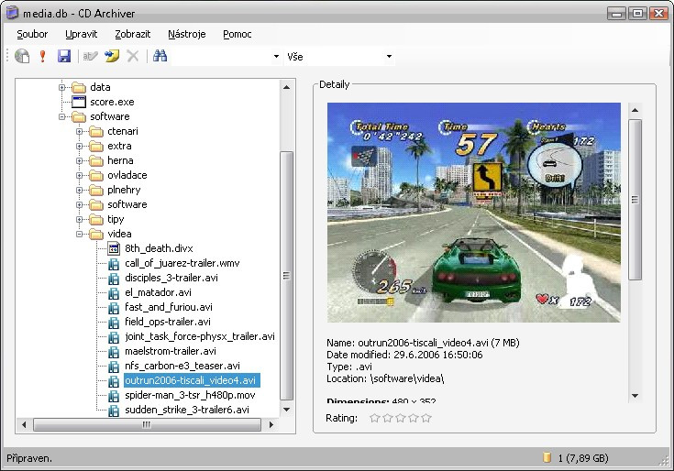Click the details pane scrollbar thumb
Viewport: 674px width, 471px height.
click(635, 200)
